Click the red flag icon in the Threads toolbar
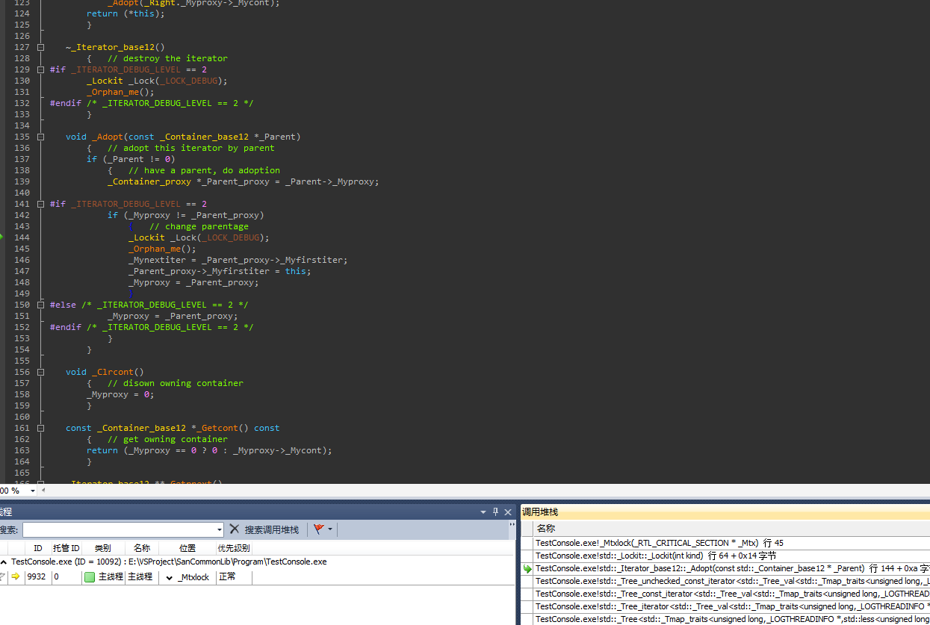This screenshot has width=930, height=625. point(319,529)
